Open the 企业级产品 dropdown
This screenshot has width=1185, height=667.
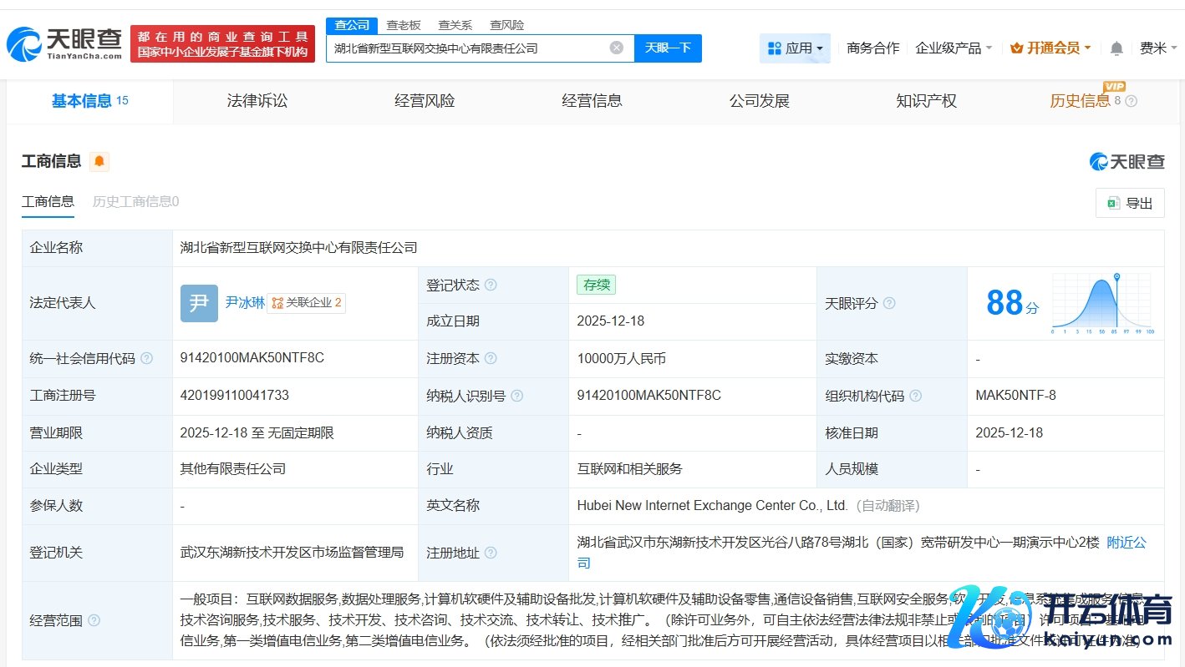[x=954, y=48]
